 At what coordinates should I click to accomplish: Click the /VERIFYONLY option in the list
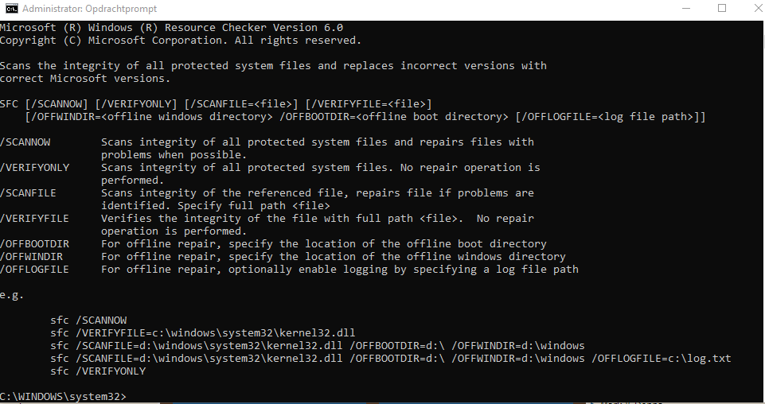[35, 168]
